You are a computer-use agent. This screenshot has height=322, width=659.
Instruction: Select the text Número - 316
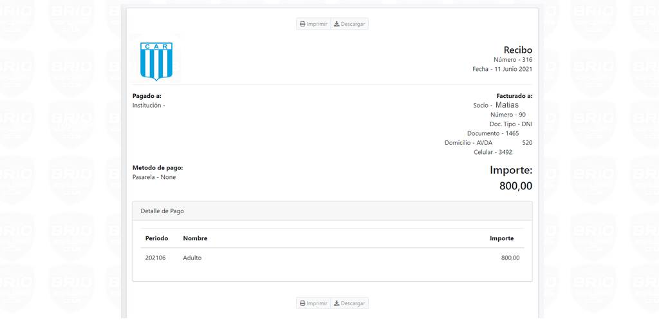pyautogui.click(x=513, y=60)
